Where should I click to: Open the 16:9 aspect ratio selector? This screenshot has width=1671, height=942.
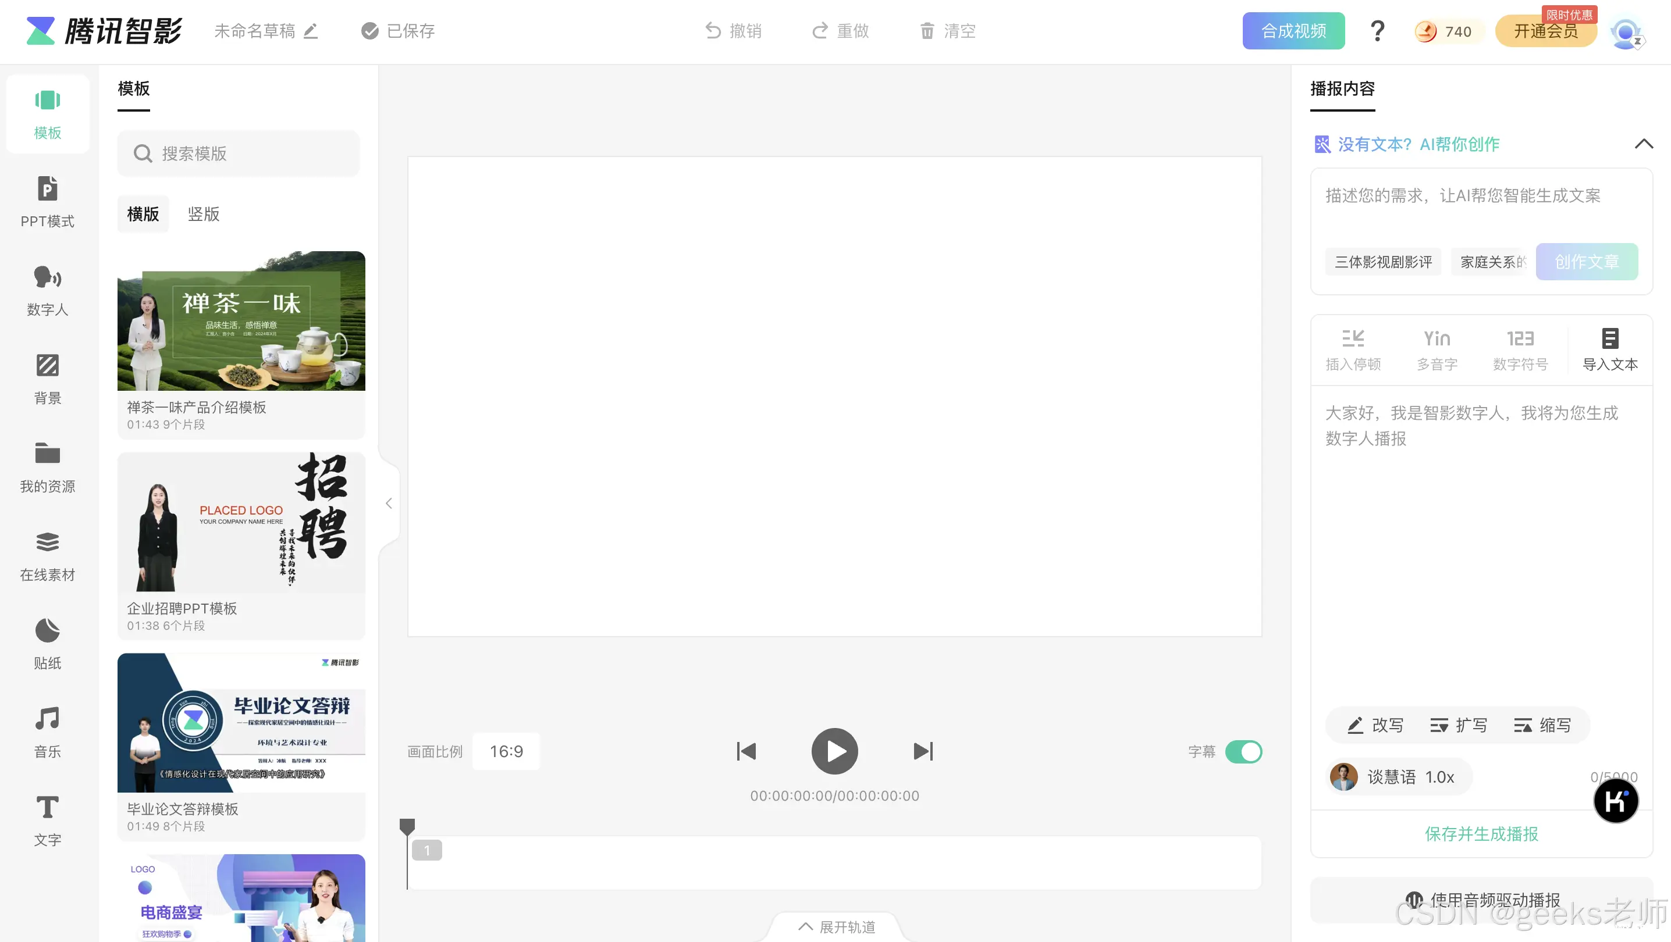(x=506, y=751)
